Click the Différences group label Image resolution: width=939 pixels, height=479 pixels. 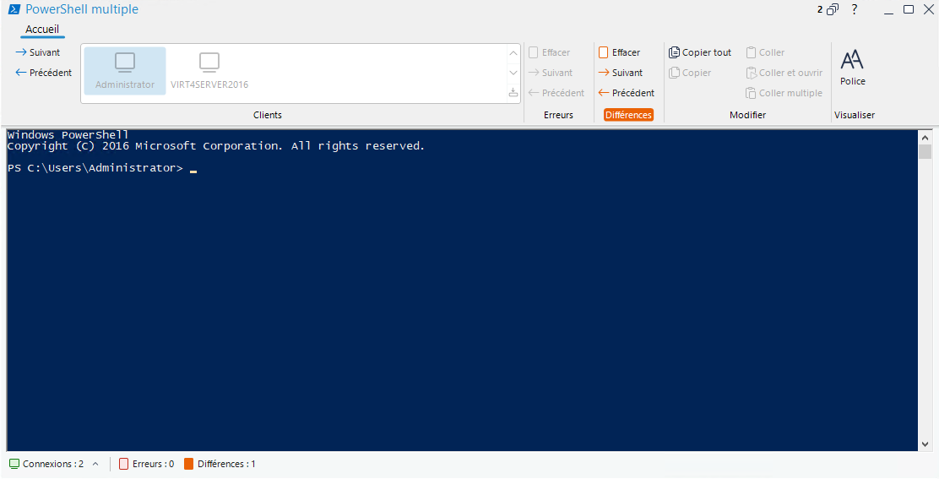coord(628,115)
